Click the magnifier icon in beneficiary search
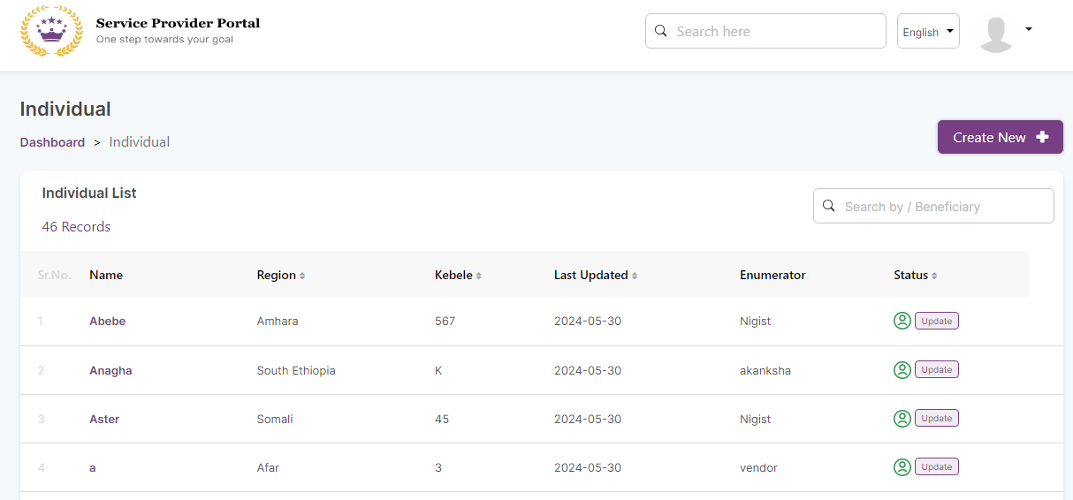Image resolution: width=1073 pixels, height=500 pixels. tap(829, 206)
